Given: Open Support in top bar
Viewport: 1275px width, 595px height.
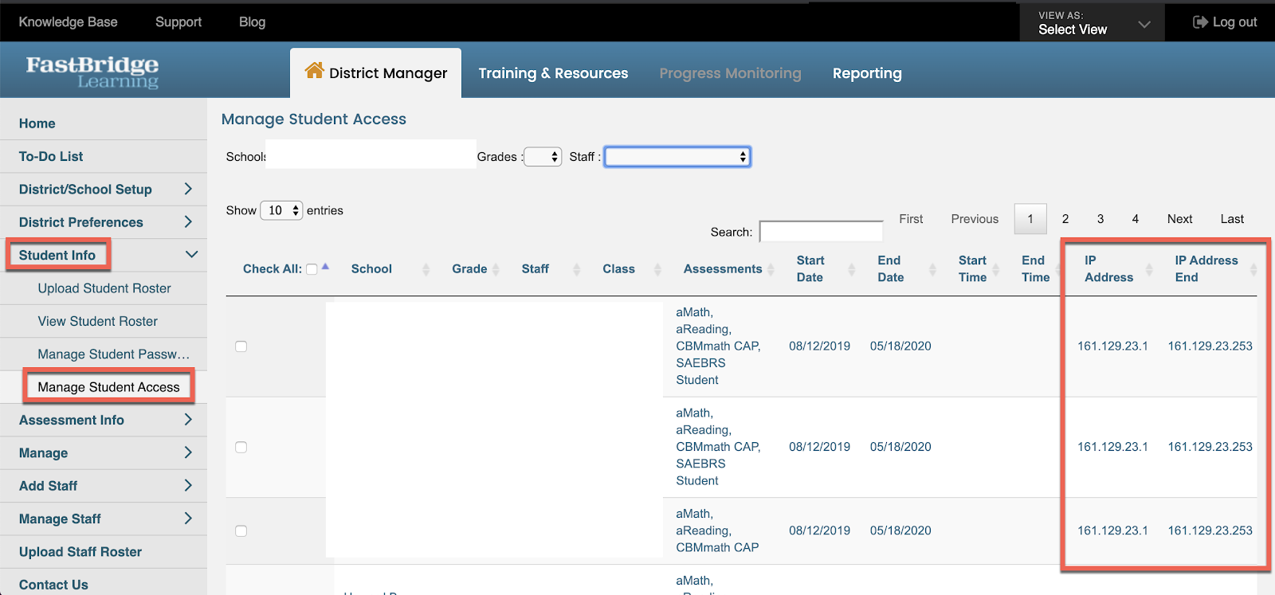Looking at the screenshot, I should coord(178,22).
